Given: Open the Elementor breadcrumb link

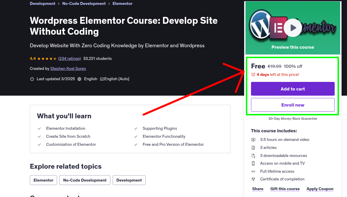Looking at the screenshot, I should tap(122, 4).
